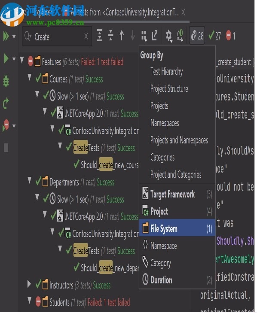Collapse the Features folder node
The image size is (257, 313).
22,60
